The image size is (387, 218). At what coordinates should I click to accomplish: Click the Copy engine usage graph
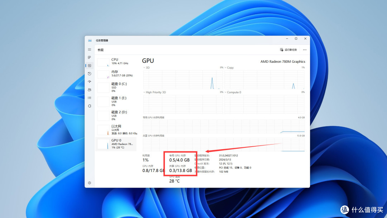point(264,80)
